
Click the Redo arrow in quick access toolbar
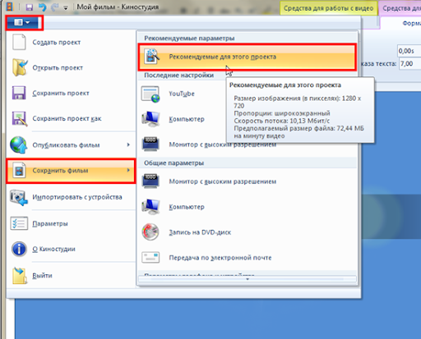[x=55, y=7]
